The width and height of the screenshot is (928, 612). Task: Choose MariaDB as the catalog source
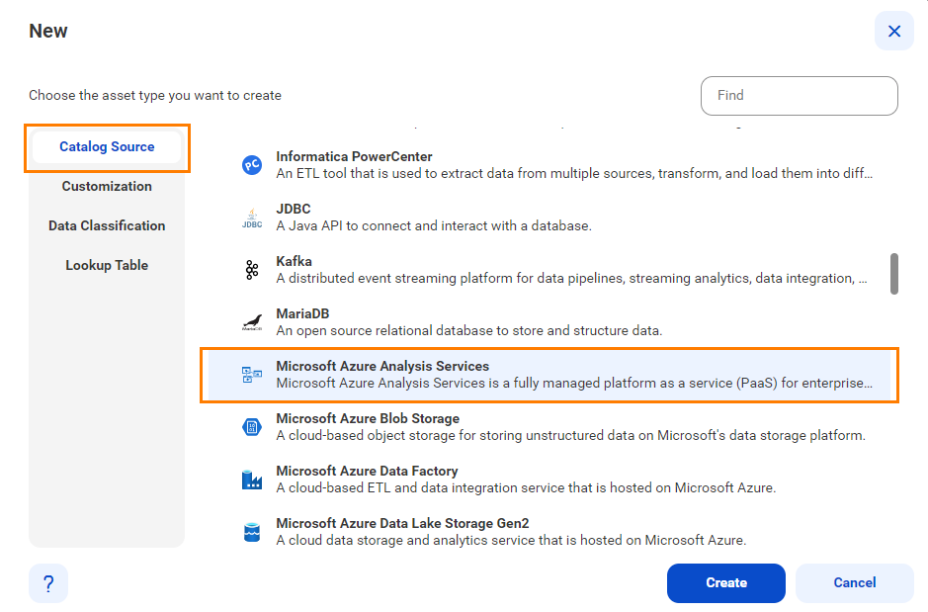302,313
